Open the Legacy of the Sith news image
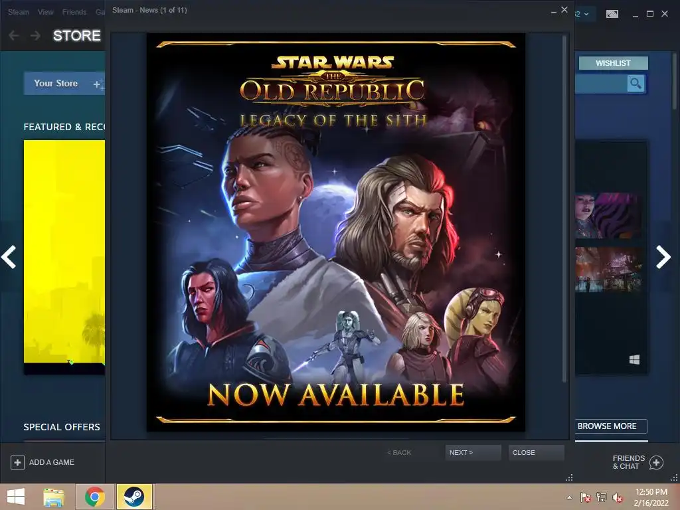 coord(335,232)
